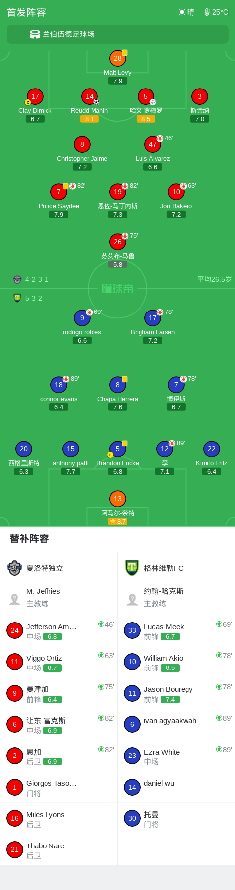This screenshot has width=235, height=890.
Task: Open goalkeeper Giorgos Taso… substitute row
Action: pyautogui.click(x=59, y=788)
